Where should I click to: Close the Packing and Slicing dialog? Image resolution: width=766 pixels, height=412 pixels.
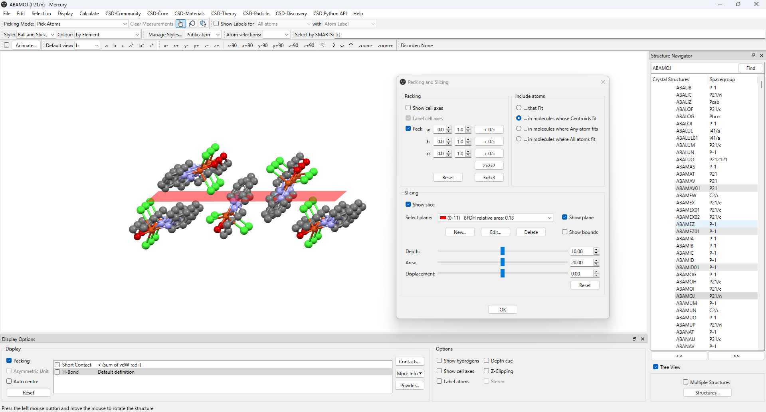click(603, 82)
